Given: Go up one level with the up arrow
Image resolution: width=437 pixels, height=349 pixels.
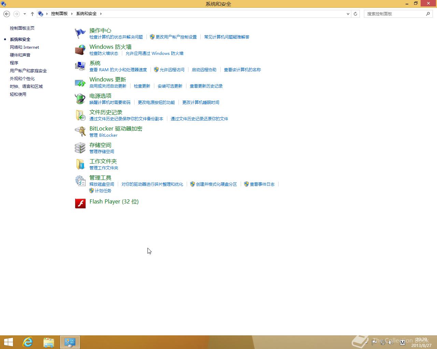Looking at the screenshot, I should coord(32,14).
